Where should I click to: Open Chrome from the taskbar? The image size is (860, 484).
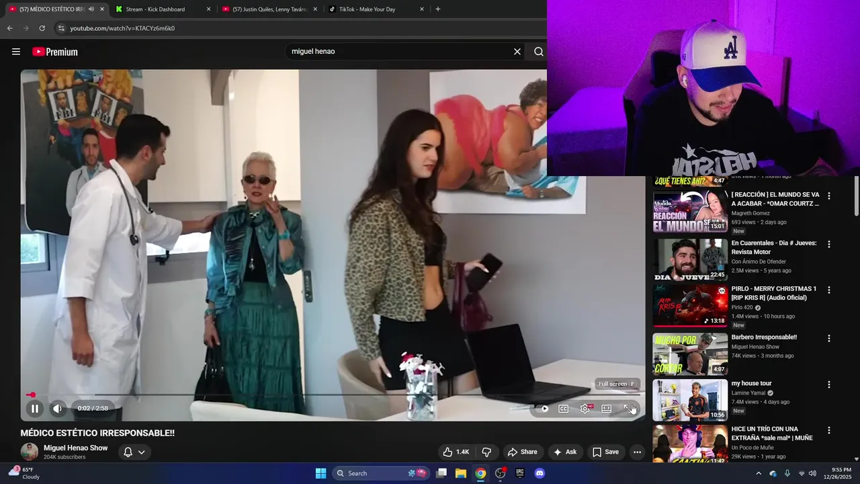480,473
